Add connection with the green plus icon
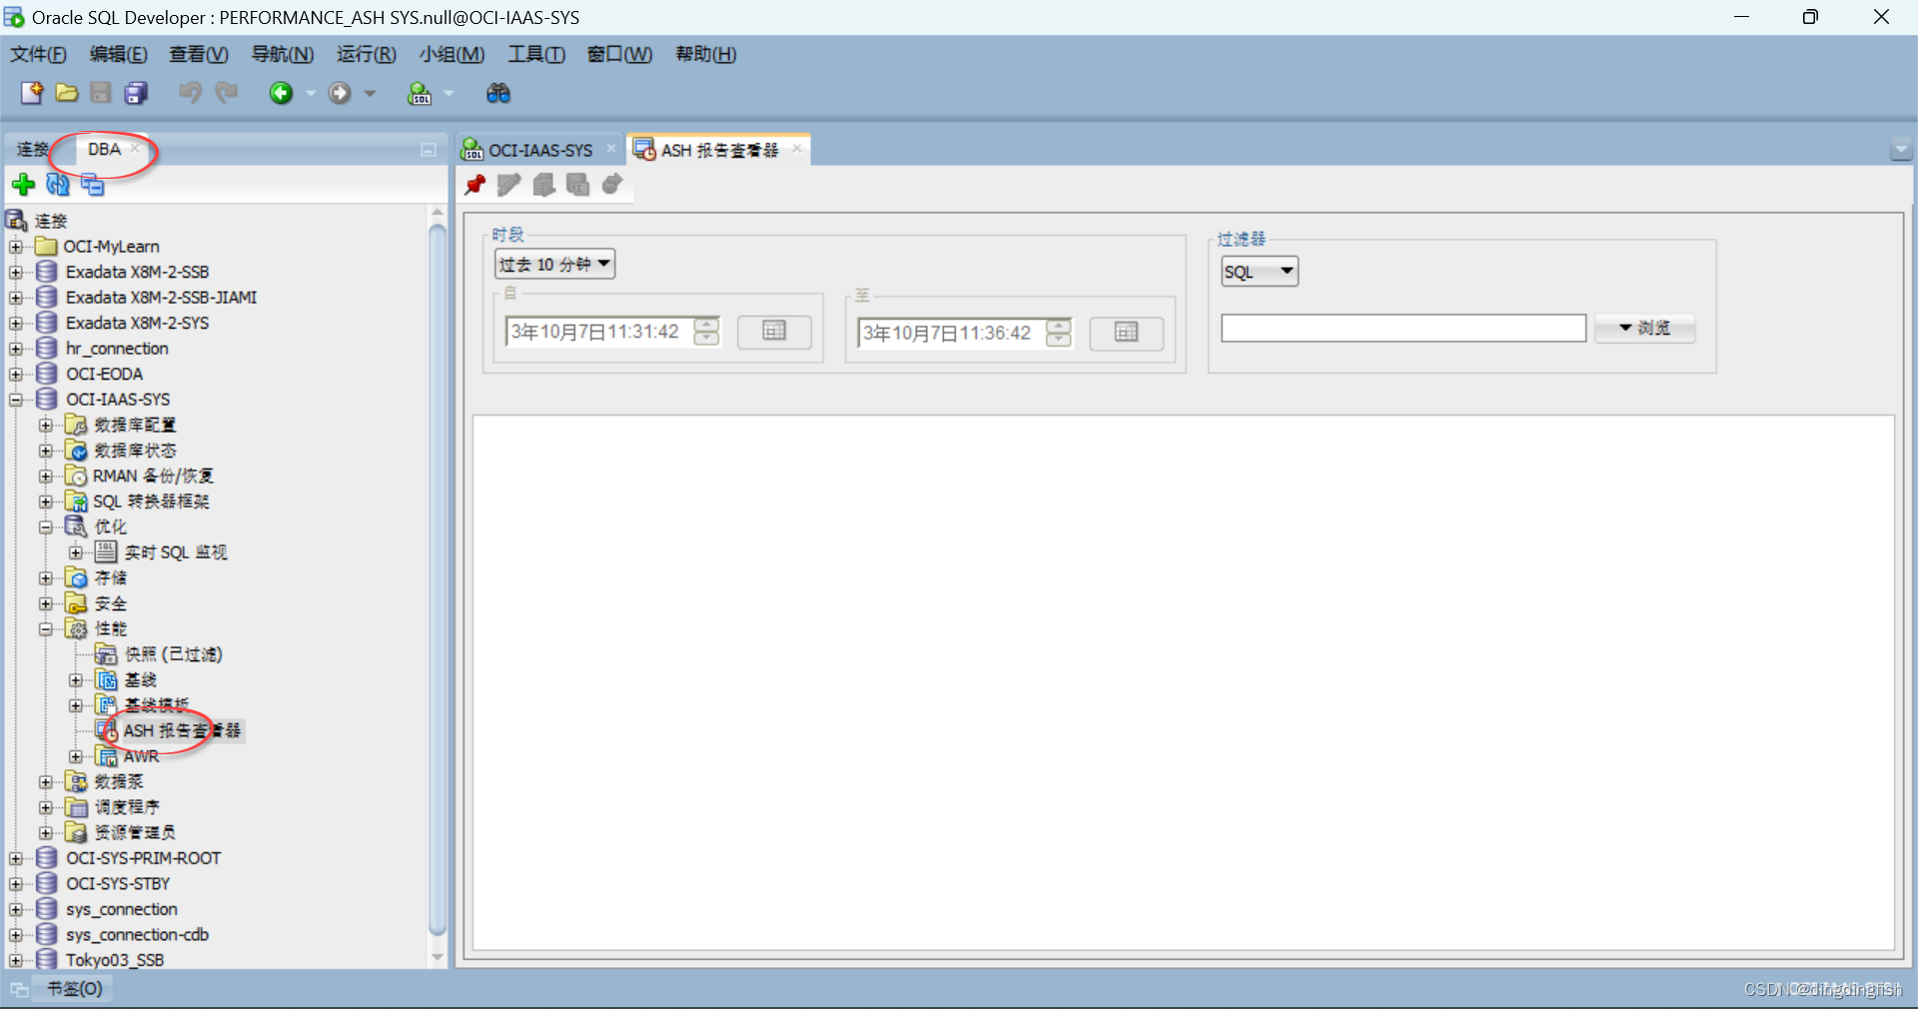This screenshot has height=1009, width=1918. coord(23,184)
